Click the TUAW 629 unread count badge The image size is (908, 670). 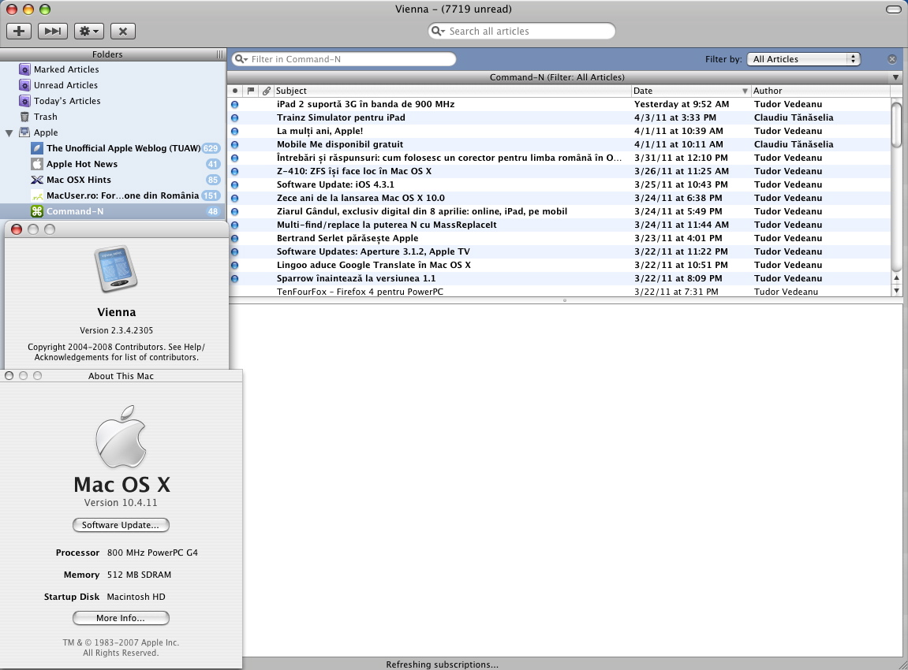210,148
